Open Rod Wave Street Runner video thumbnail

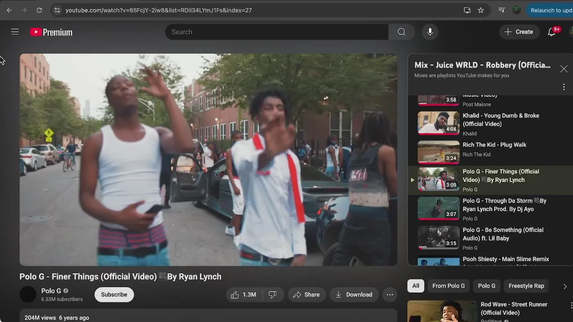click(442, 311)
